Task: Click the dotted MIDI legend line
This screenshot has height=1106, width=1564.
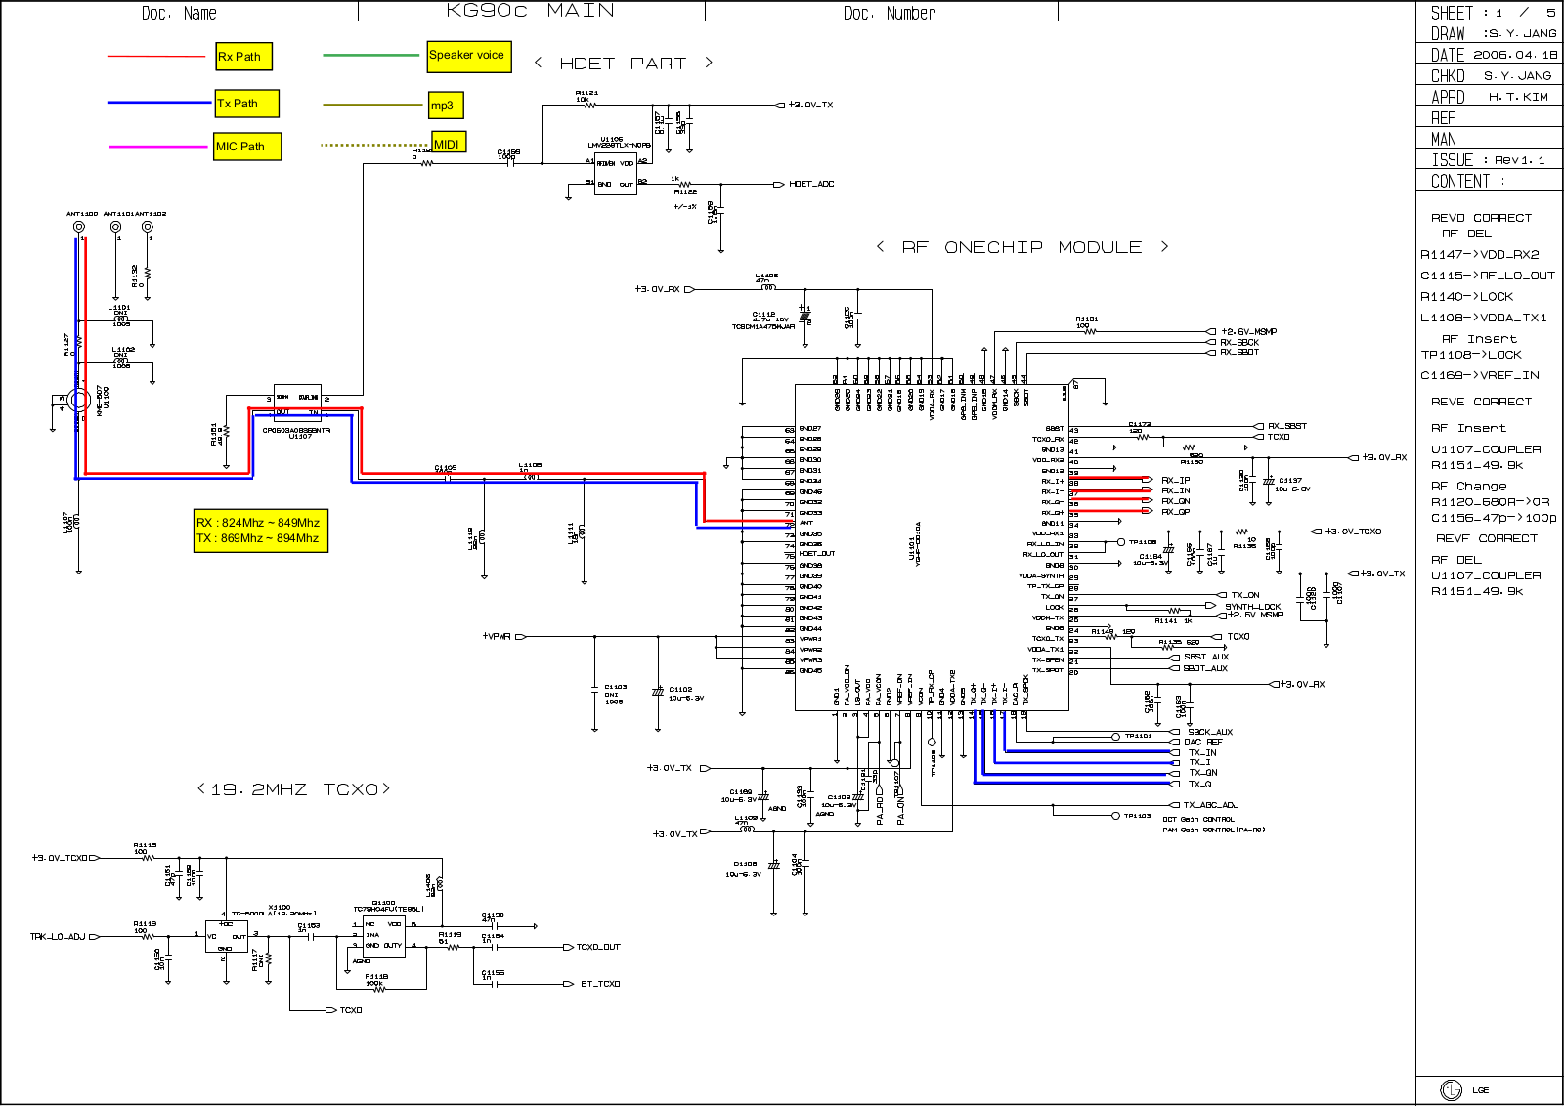Action: [376, 145]
